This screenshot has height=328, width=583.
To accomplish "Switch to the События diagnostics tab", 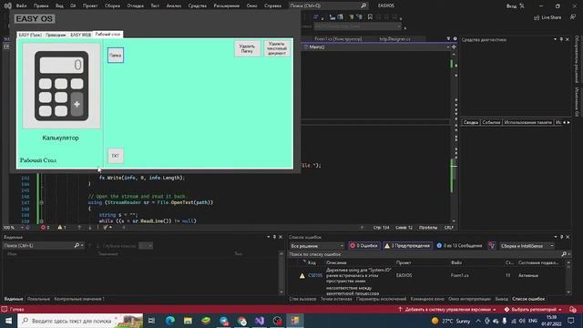I will [x=491, y=122].
